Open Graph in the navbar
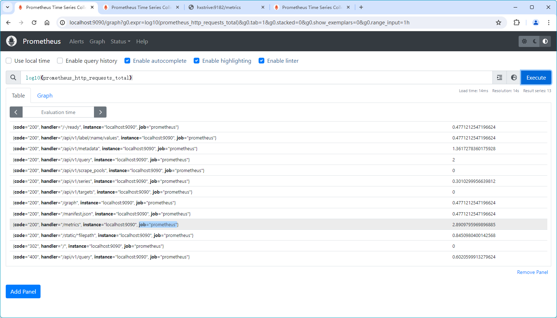 pyautogui.click(x=97, y=41)
